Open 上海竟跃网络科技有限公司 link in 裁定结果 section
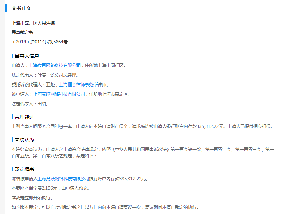This screenshot has height=214, width=282. click(63, 179)
